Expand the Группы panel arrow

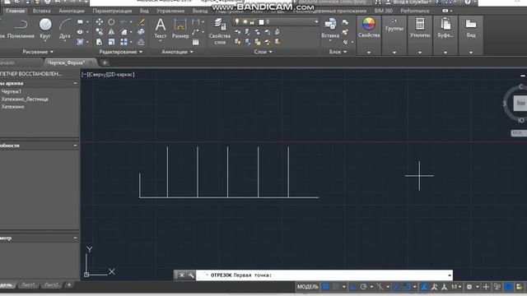[x=394, y=53]
